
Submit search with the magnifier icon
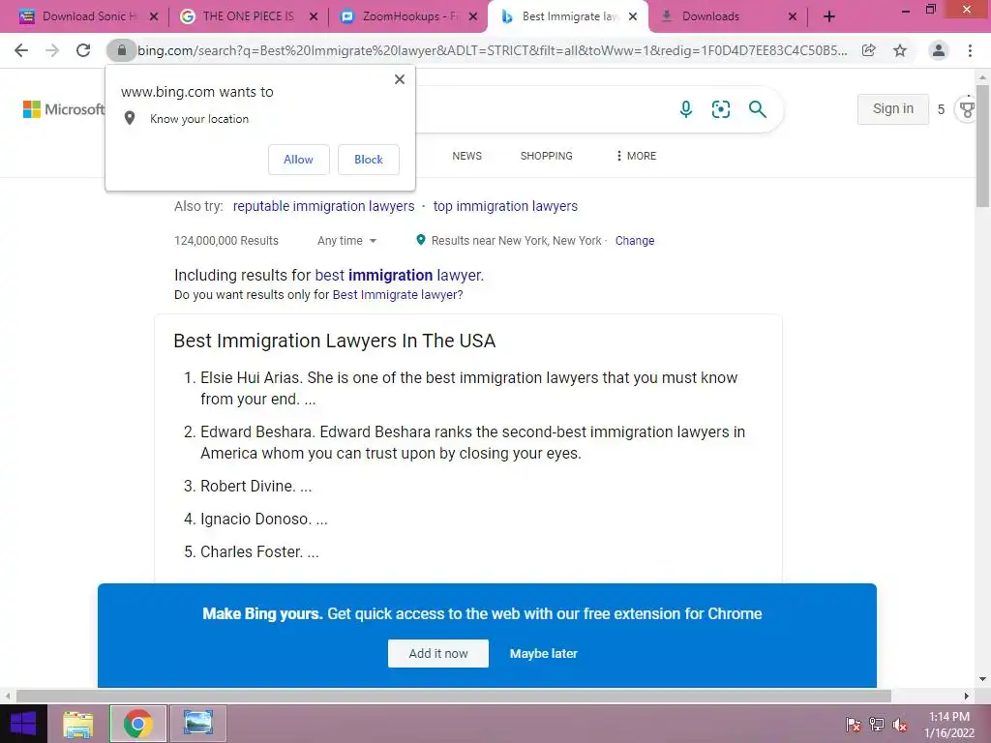click(x=757, y=109)
